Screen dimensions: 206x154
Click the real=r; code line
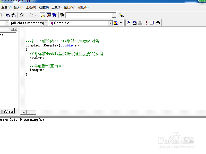click(37, 58)
